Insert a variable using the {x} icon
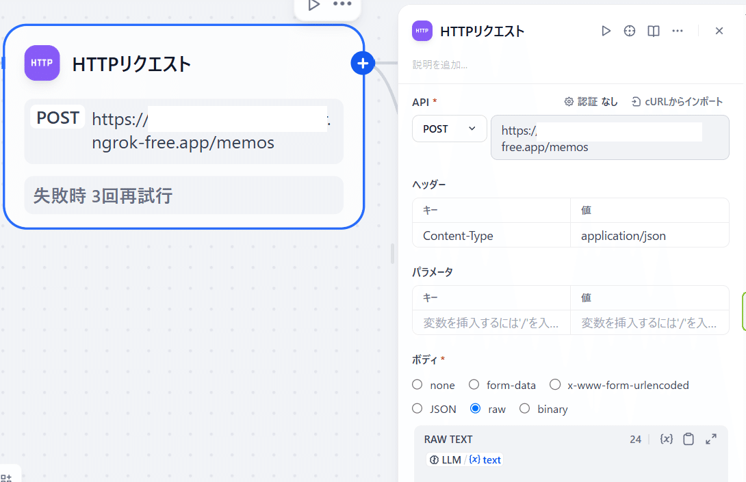This screenshot has width=746, height=482. pos(666,439)
